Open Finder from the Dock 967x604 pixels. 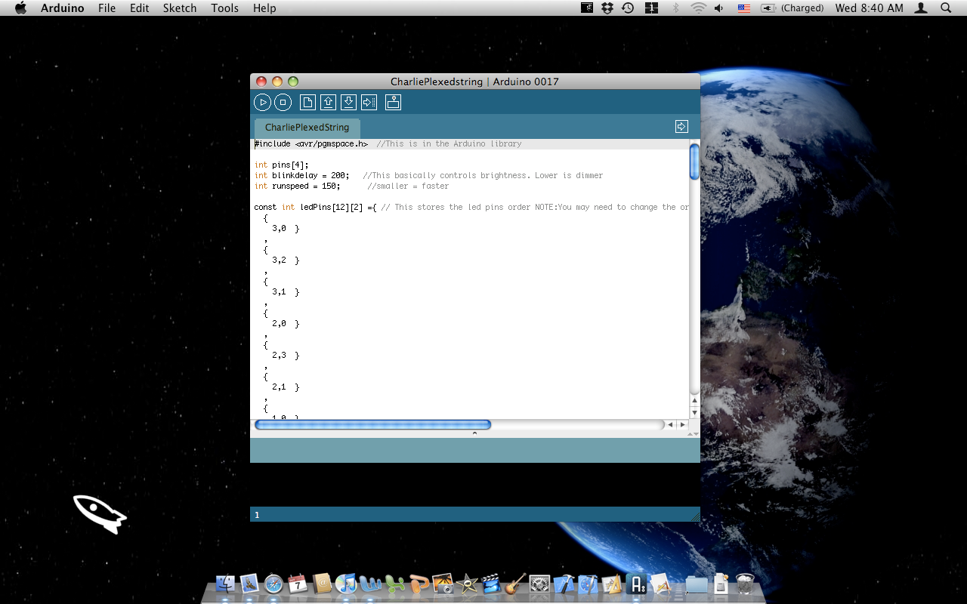pos(226,584)
